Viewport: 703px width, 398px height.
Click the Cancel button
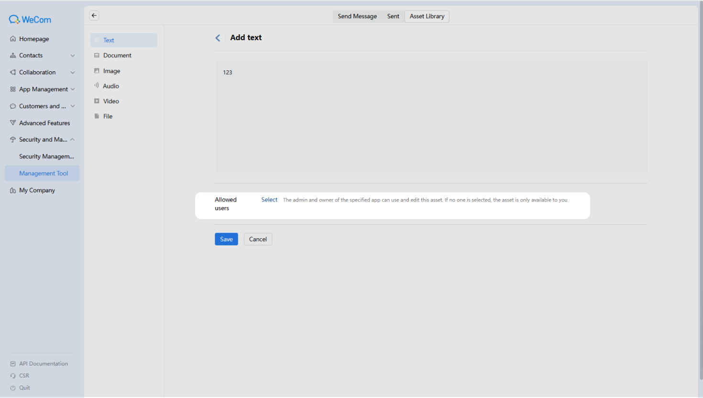(258, 239)
